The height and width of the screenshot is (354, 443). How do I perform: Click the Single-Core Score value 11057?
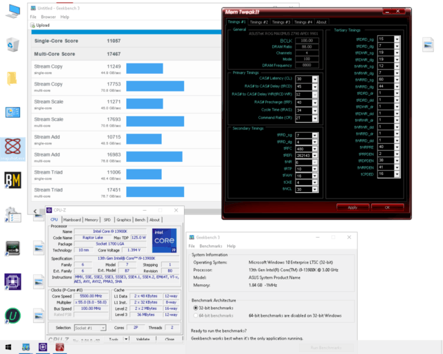[x=114, y=41]
